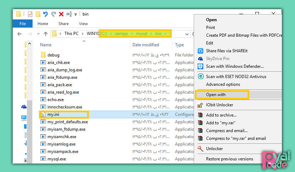
Task: Click bin in the address path
Action: [158, 34]
